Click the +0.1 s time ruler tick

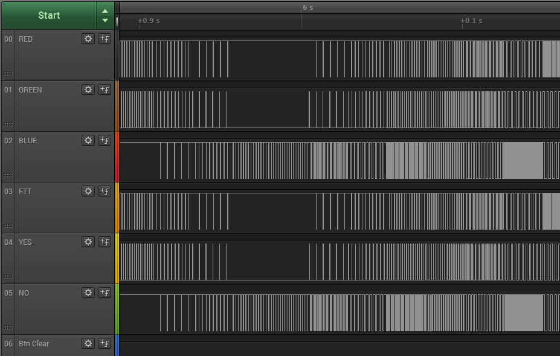[x=471, y=21]
